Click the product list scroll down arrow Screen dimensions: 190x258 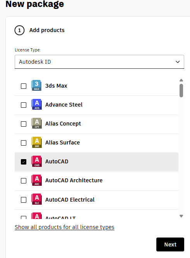[181, 216]
